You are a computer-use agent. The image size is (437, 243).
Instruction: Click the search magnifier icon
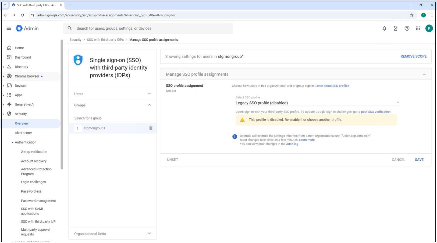[x=70, y=28]
